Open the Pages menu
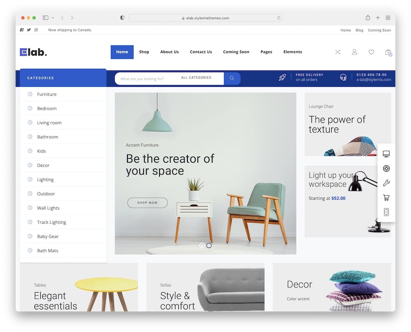411x332 pixels. [266, 52]
